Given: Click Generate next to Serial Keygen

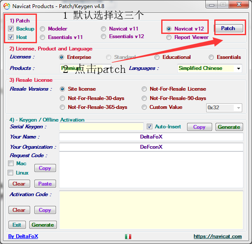Looking at the screenshot, I should [229, 127].
